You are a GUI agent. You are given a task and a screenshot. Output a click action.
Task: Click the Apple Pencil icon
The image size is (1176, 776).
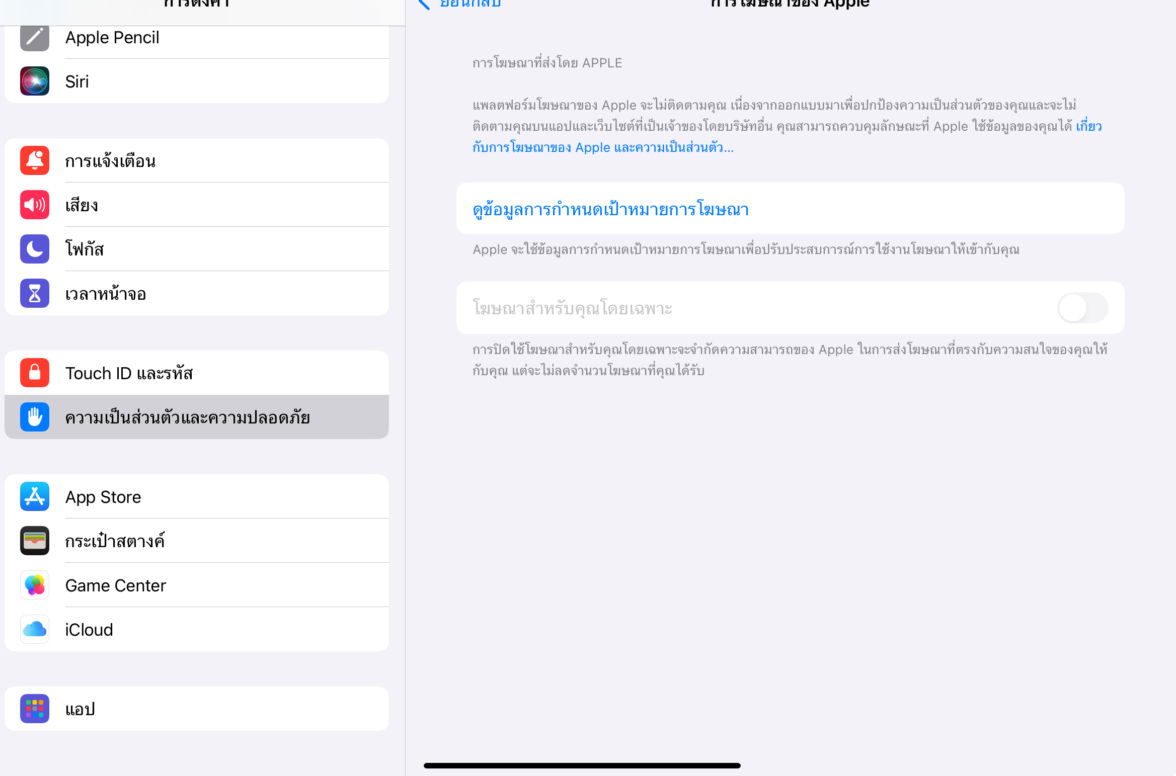click(35, 37)
